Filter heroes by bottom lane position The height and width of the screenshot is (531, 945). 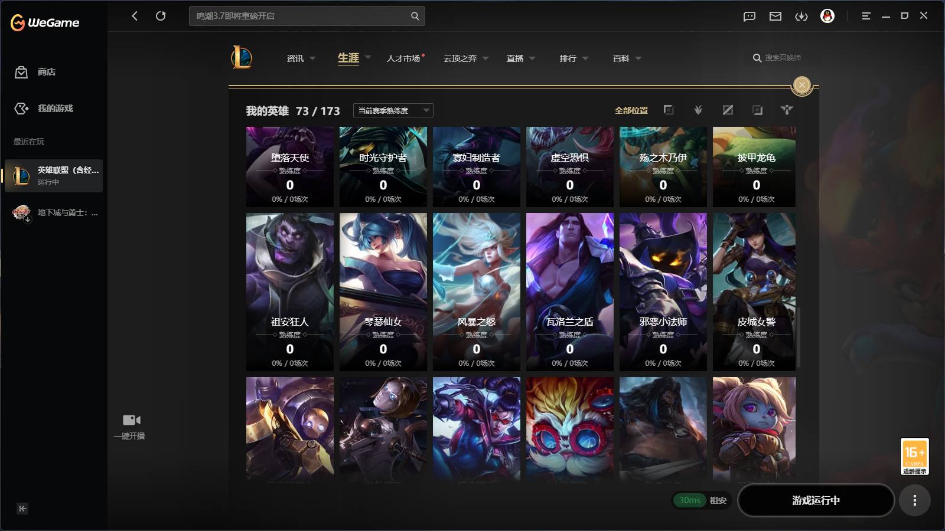click(757, 110)
